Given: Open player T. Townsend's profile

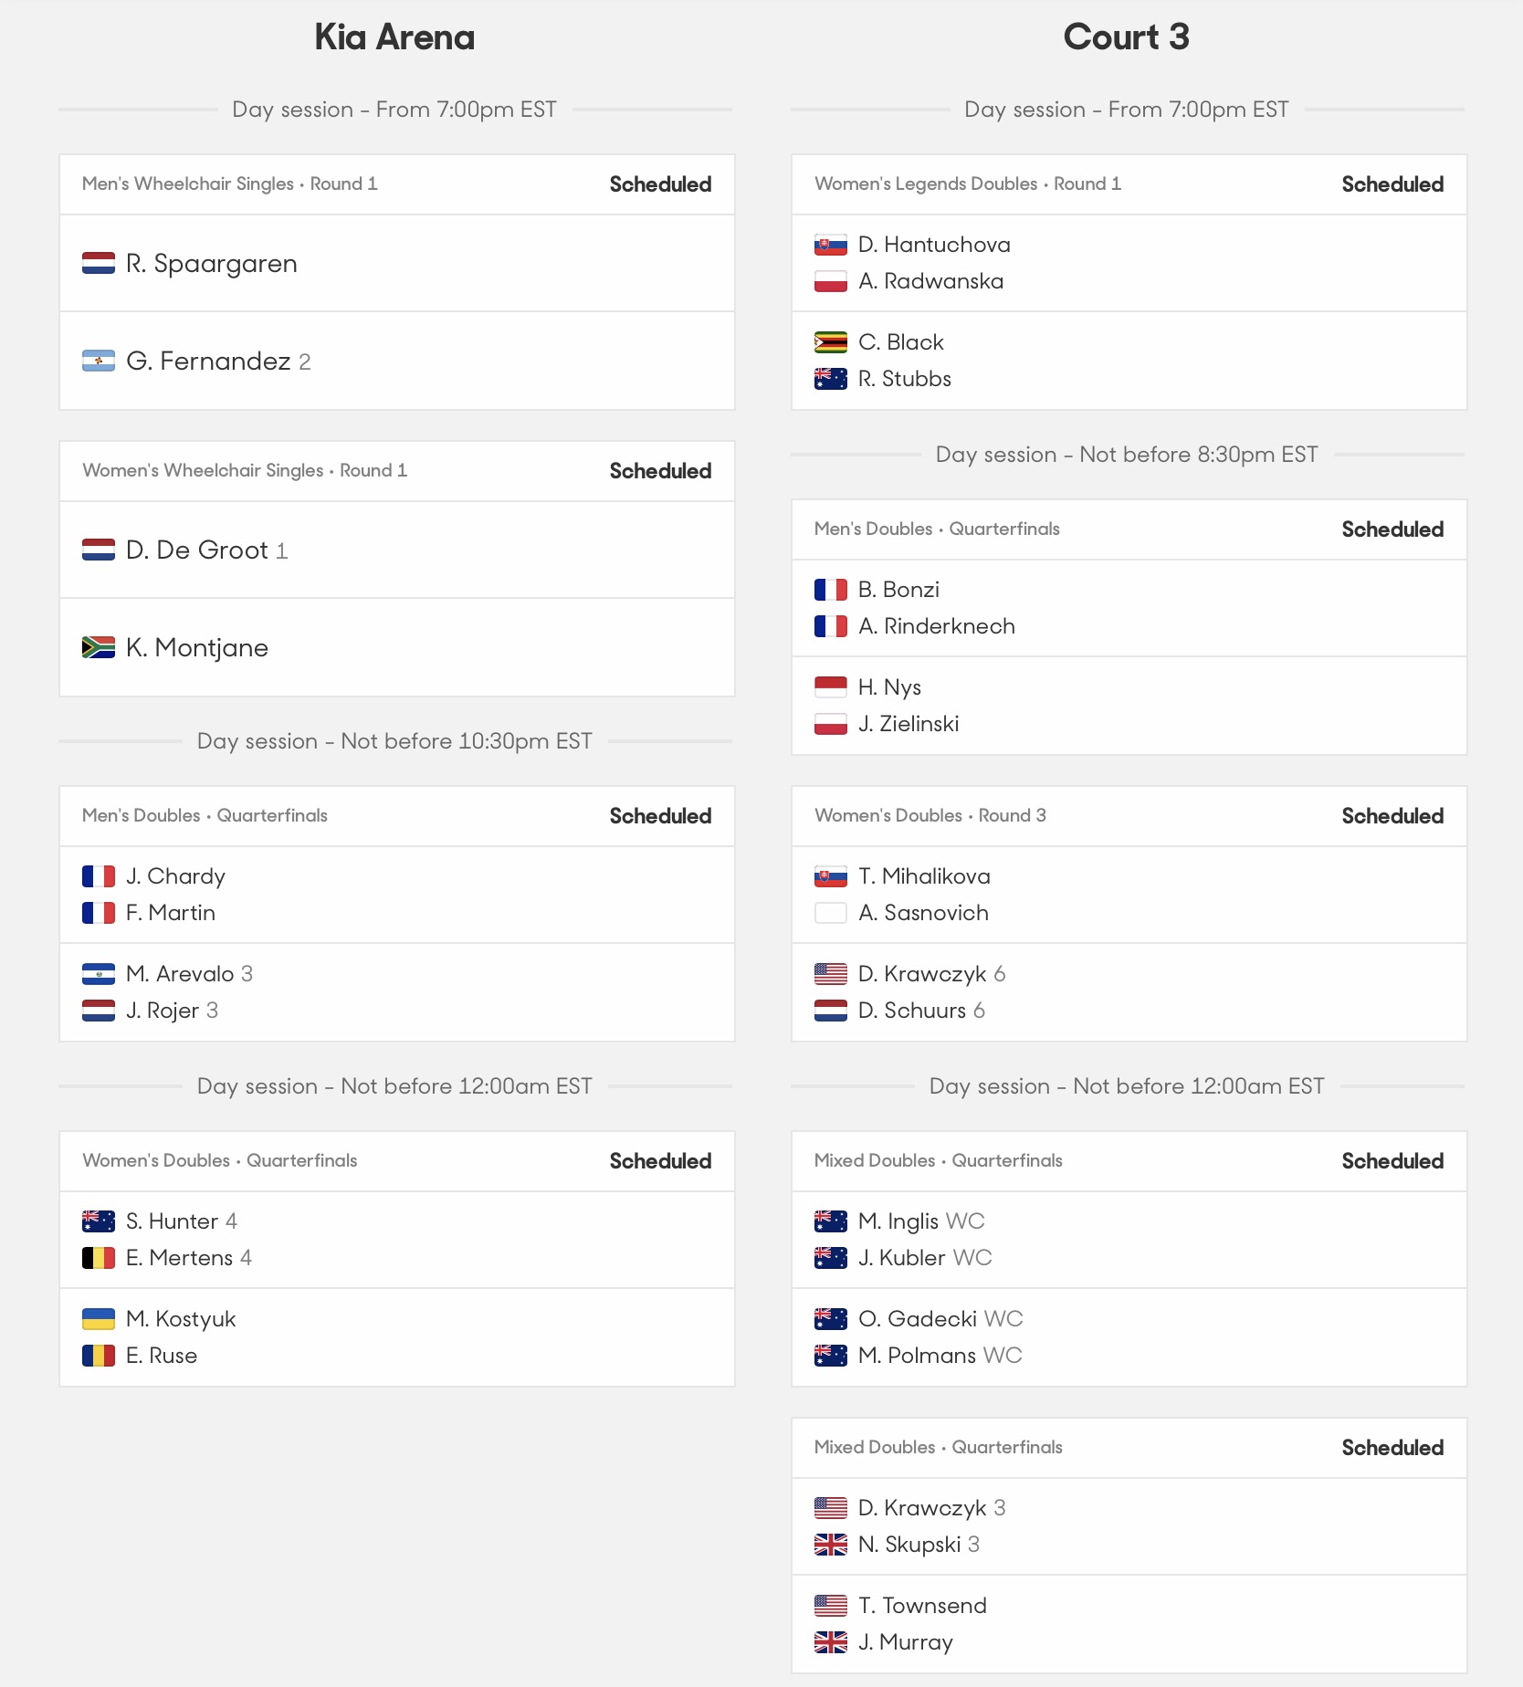Looking at the screenshot, I should point(922,1606).
